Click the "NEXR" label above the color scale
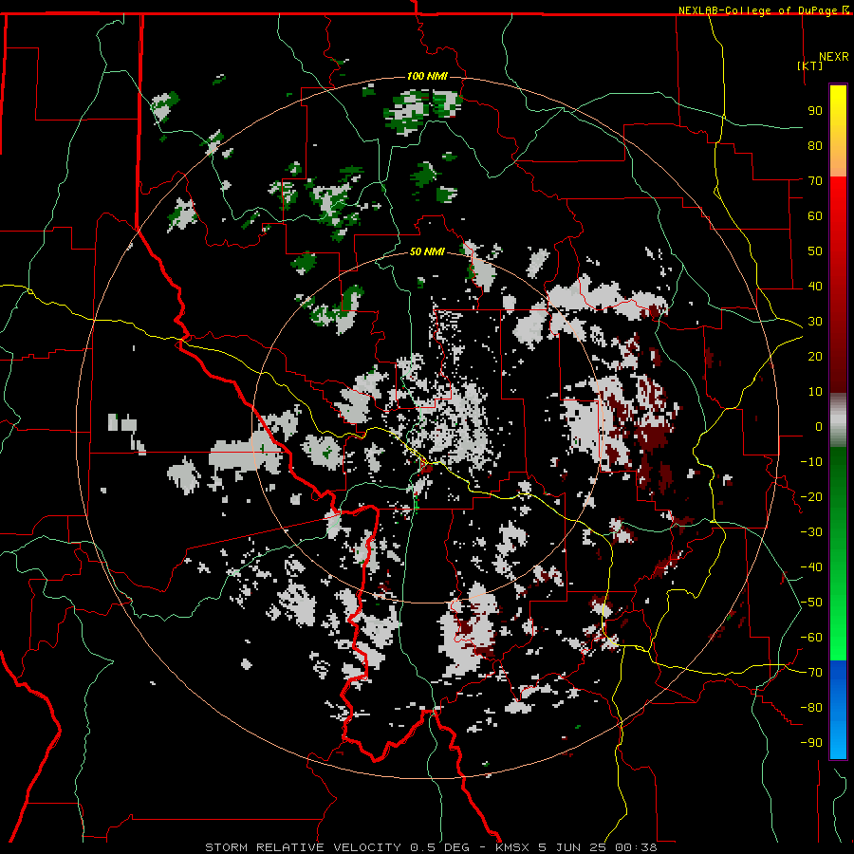Screen dimensions: 854x854 [x=834, y=57]
